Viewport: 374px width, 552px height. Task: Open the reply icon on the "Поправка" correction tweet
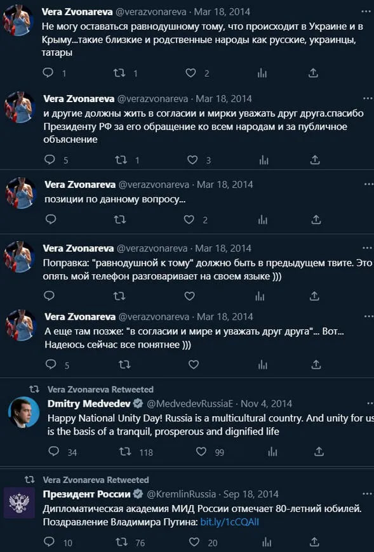50,294
